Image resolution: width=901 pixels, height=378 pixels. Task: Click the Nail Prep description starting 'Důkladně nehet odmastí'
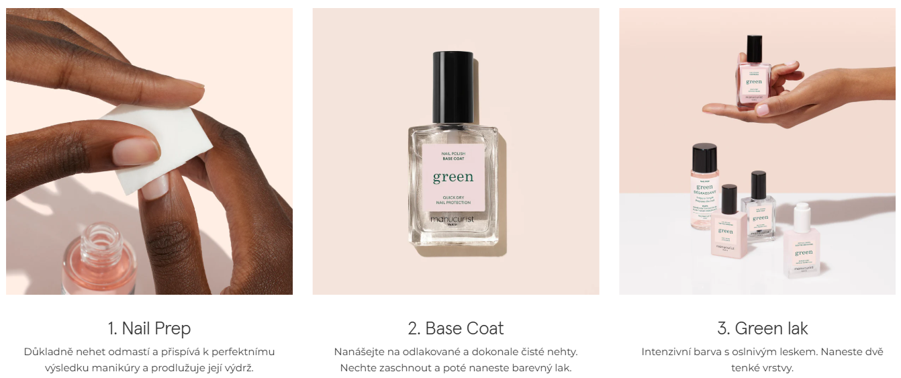pyautogui.click(x=149, y=360)
